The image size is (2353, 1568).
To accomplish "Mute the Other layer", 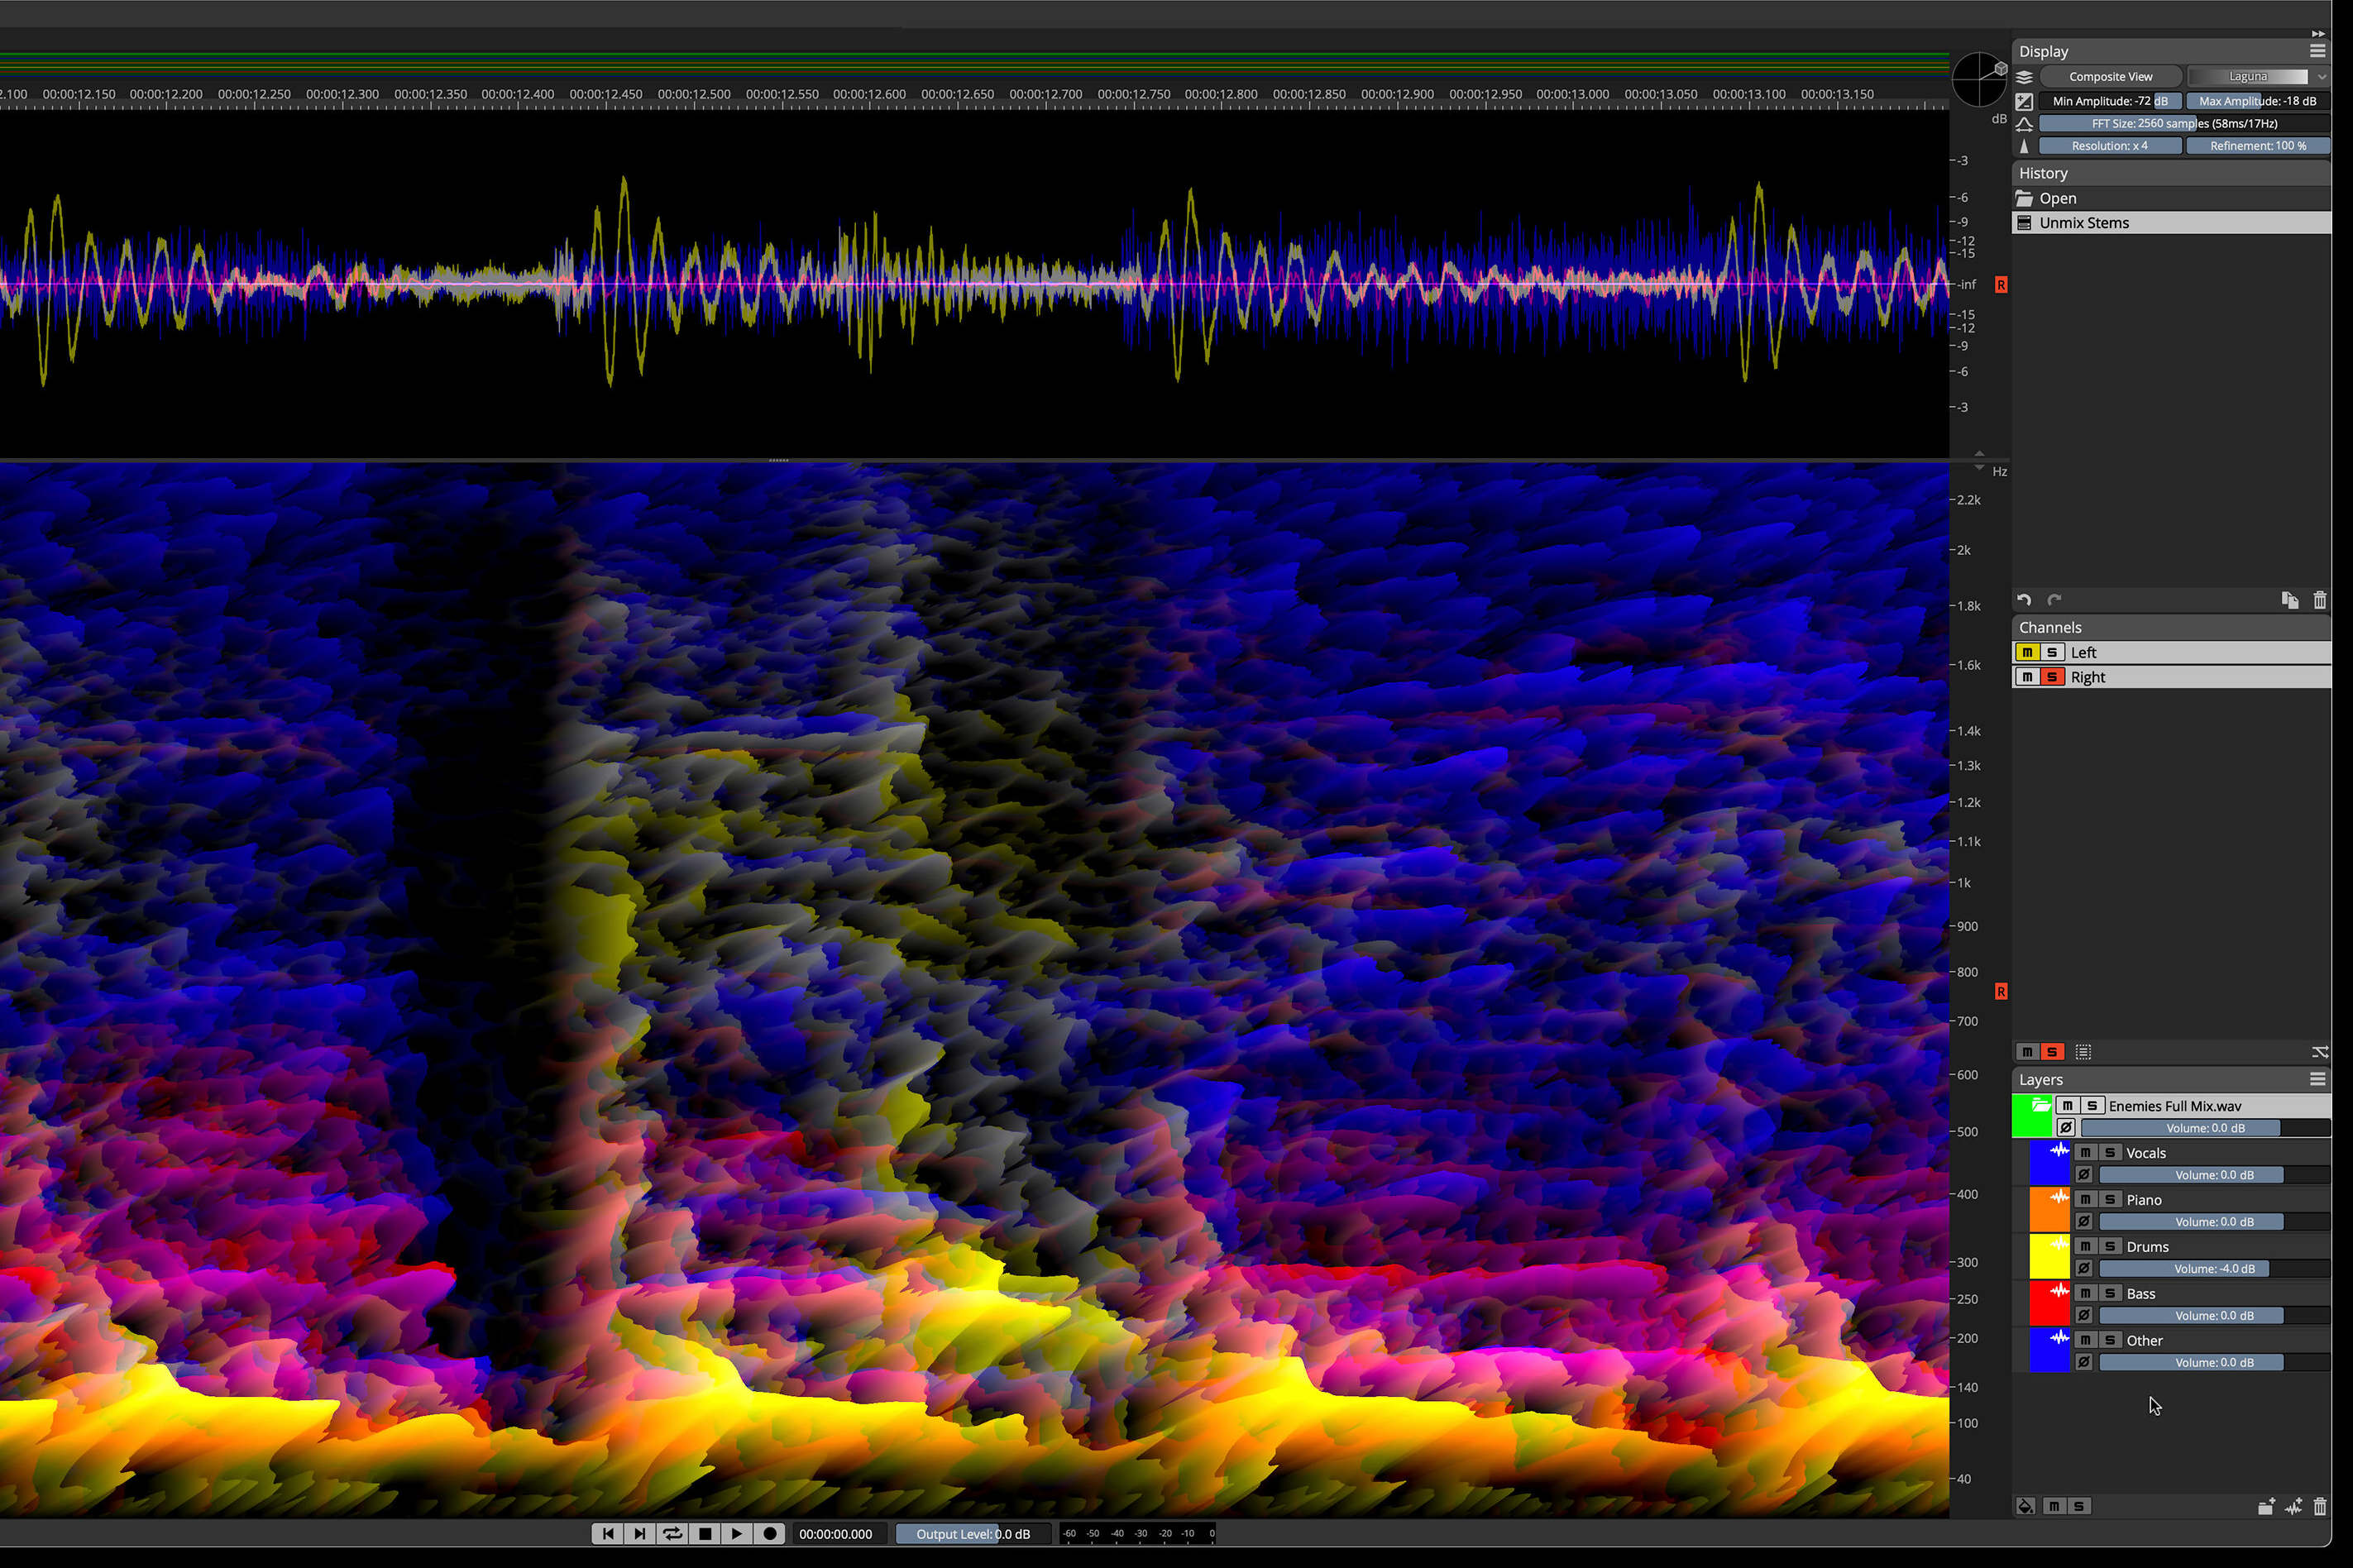I will (2085, 1341).
